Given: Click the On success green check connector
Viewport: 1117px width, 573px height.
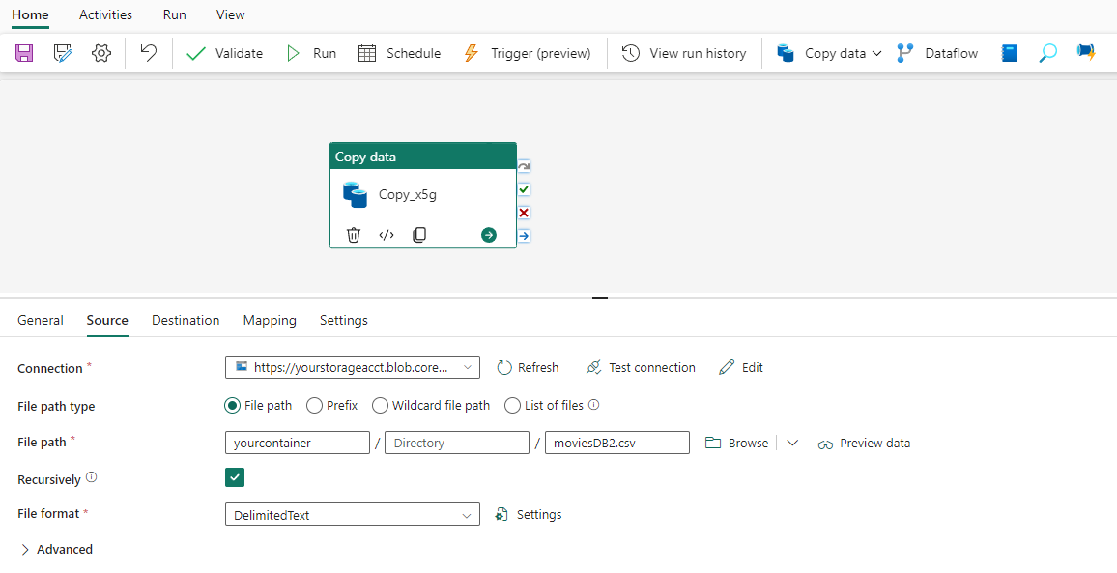Looking at the screenshot, I should coord(524,189).
